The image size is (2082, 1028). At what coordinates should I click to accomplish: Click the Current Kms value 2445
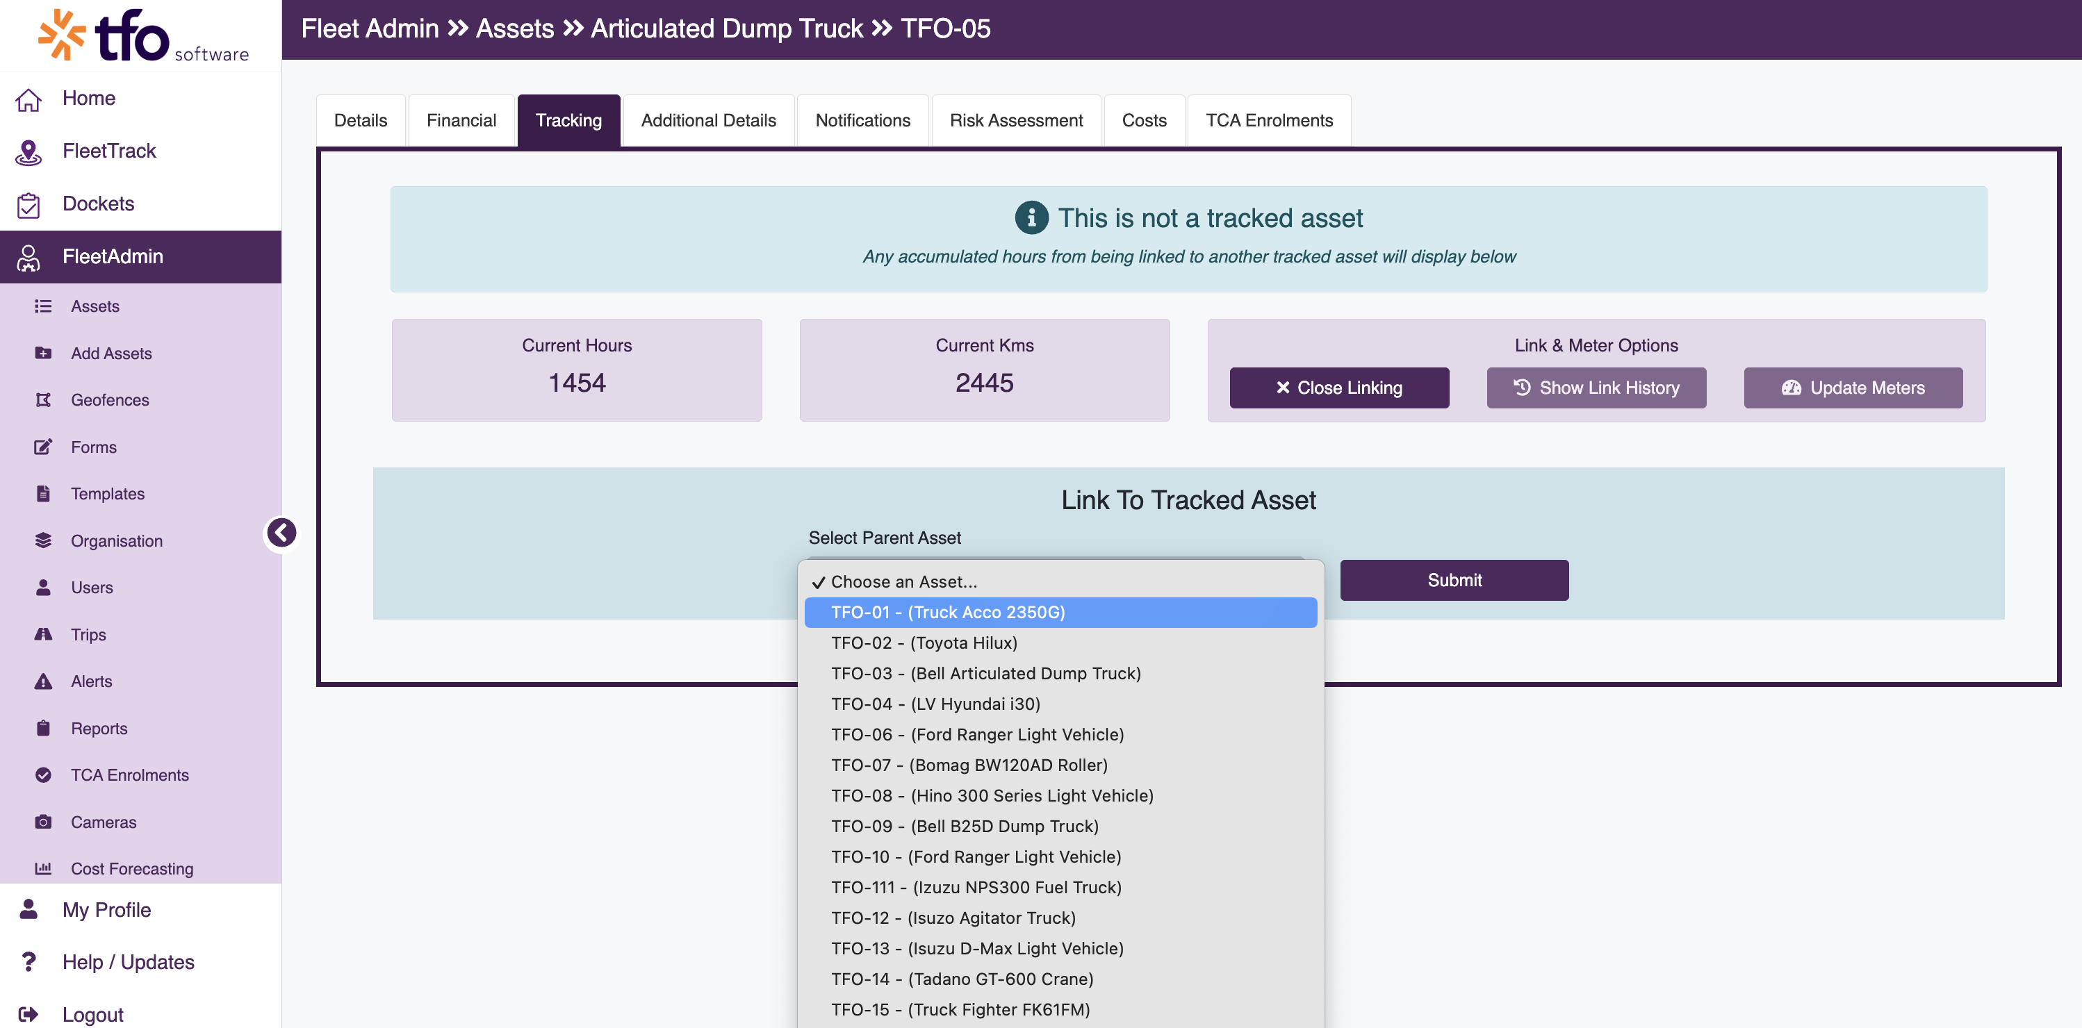click(985, 383)
